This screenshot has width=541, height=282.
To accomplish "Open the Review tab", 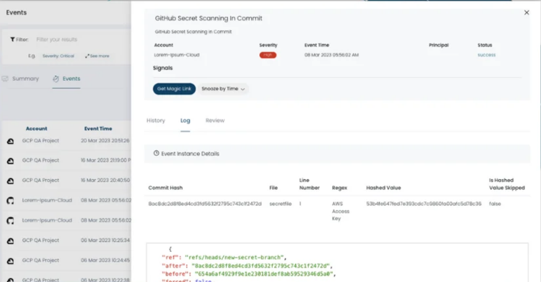I will click(x=215, y=120).
